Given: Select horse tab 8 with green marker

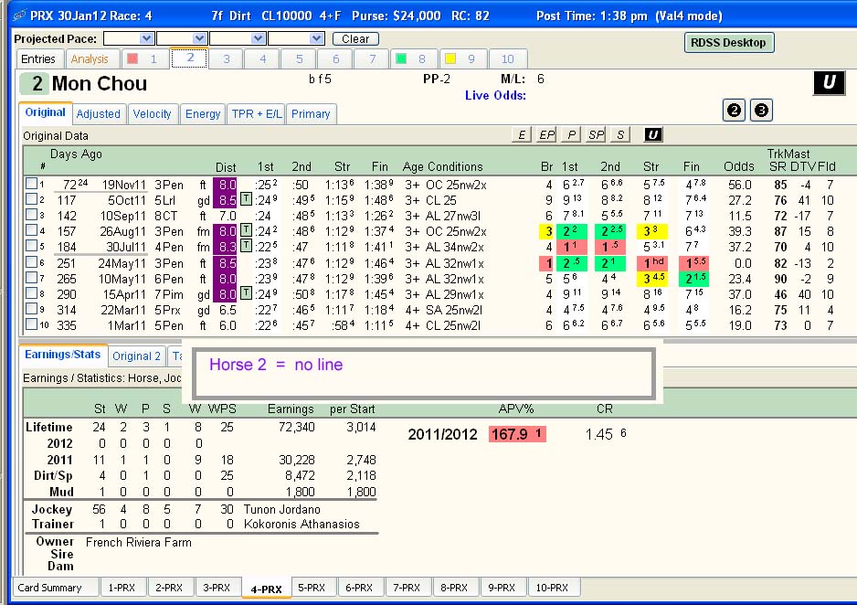Looking at the screenshot, I should pyautogui.click(x=413, y=59).
